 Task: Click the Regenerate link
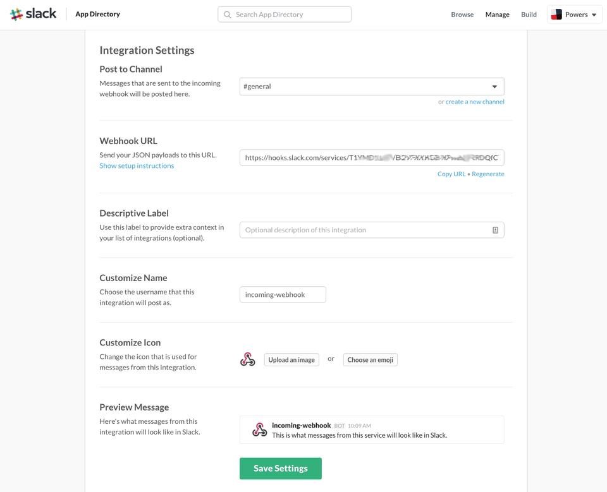pyautogui.click(x=487, y=174)
